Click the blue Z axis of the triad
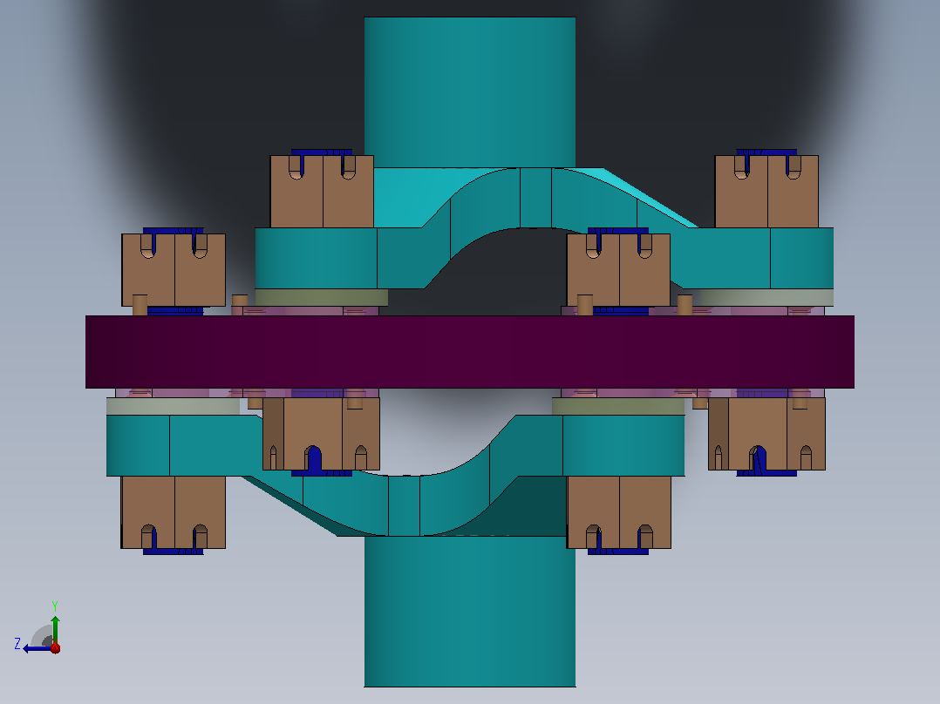 click(37, 648)
